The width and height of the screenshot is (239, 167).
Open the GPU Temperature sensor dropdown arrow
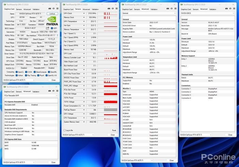coord(84,21)
